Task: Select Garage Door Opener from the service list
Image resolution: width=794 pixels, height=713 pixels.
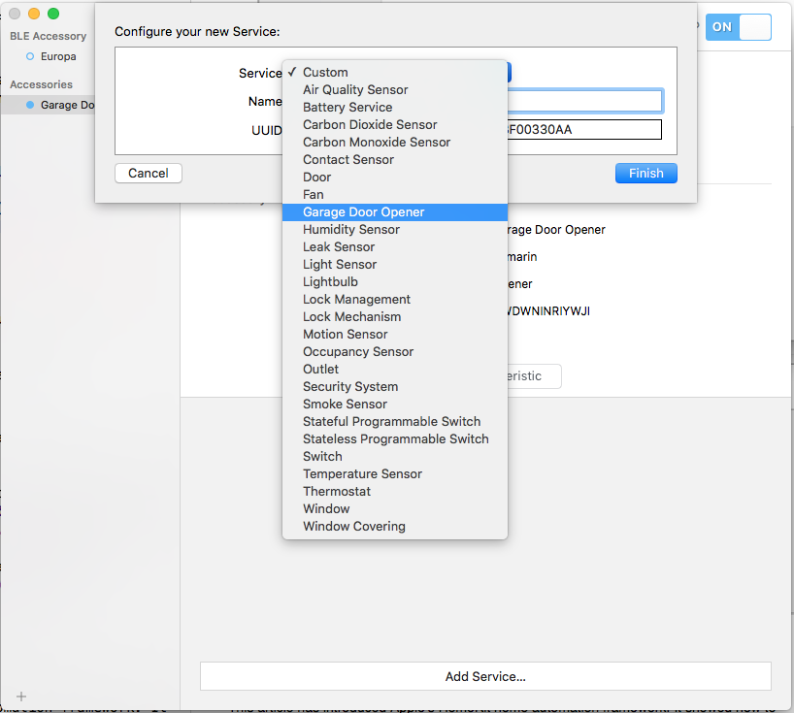Action: [362, 211]
